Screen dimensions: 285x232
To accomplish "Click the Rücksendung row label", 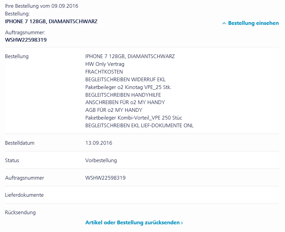I will [20, 213].
